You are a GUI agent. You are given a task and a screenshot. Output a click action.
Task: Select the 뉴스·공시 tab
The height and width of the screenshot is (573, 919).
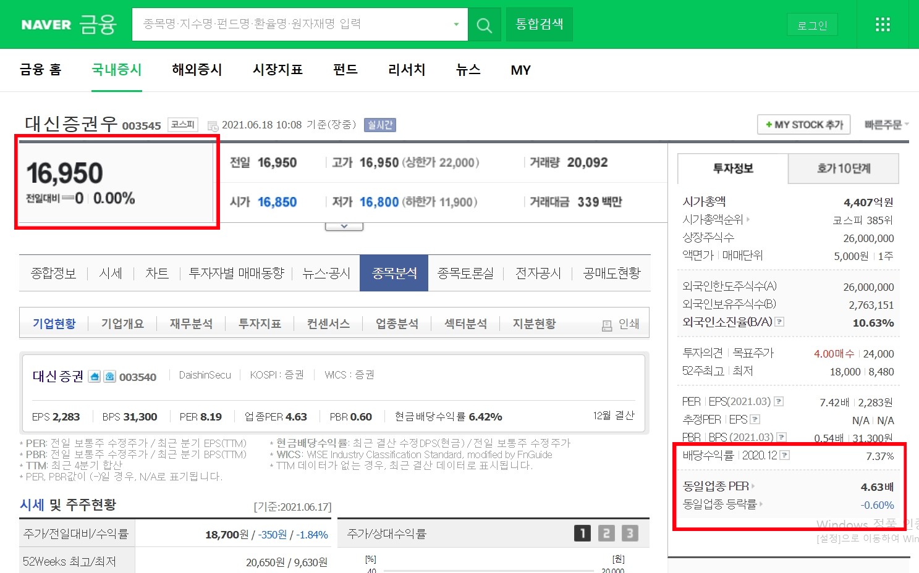pyautogui.click(x=326, y=274)
